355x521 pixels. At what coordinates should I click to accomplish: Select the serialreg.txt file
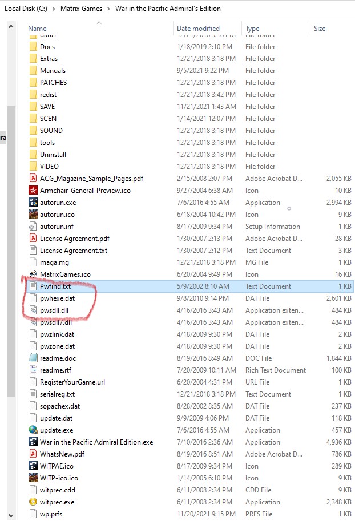coord(57,394)
